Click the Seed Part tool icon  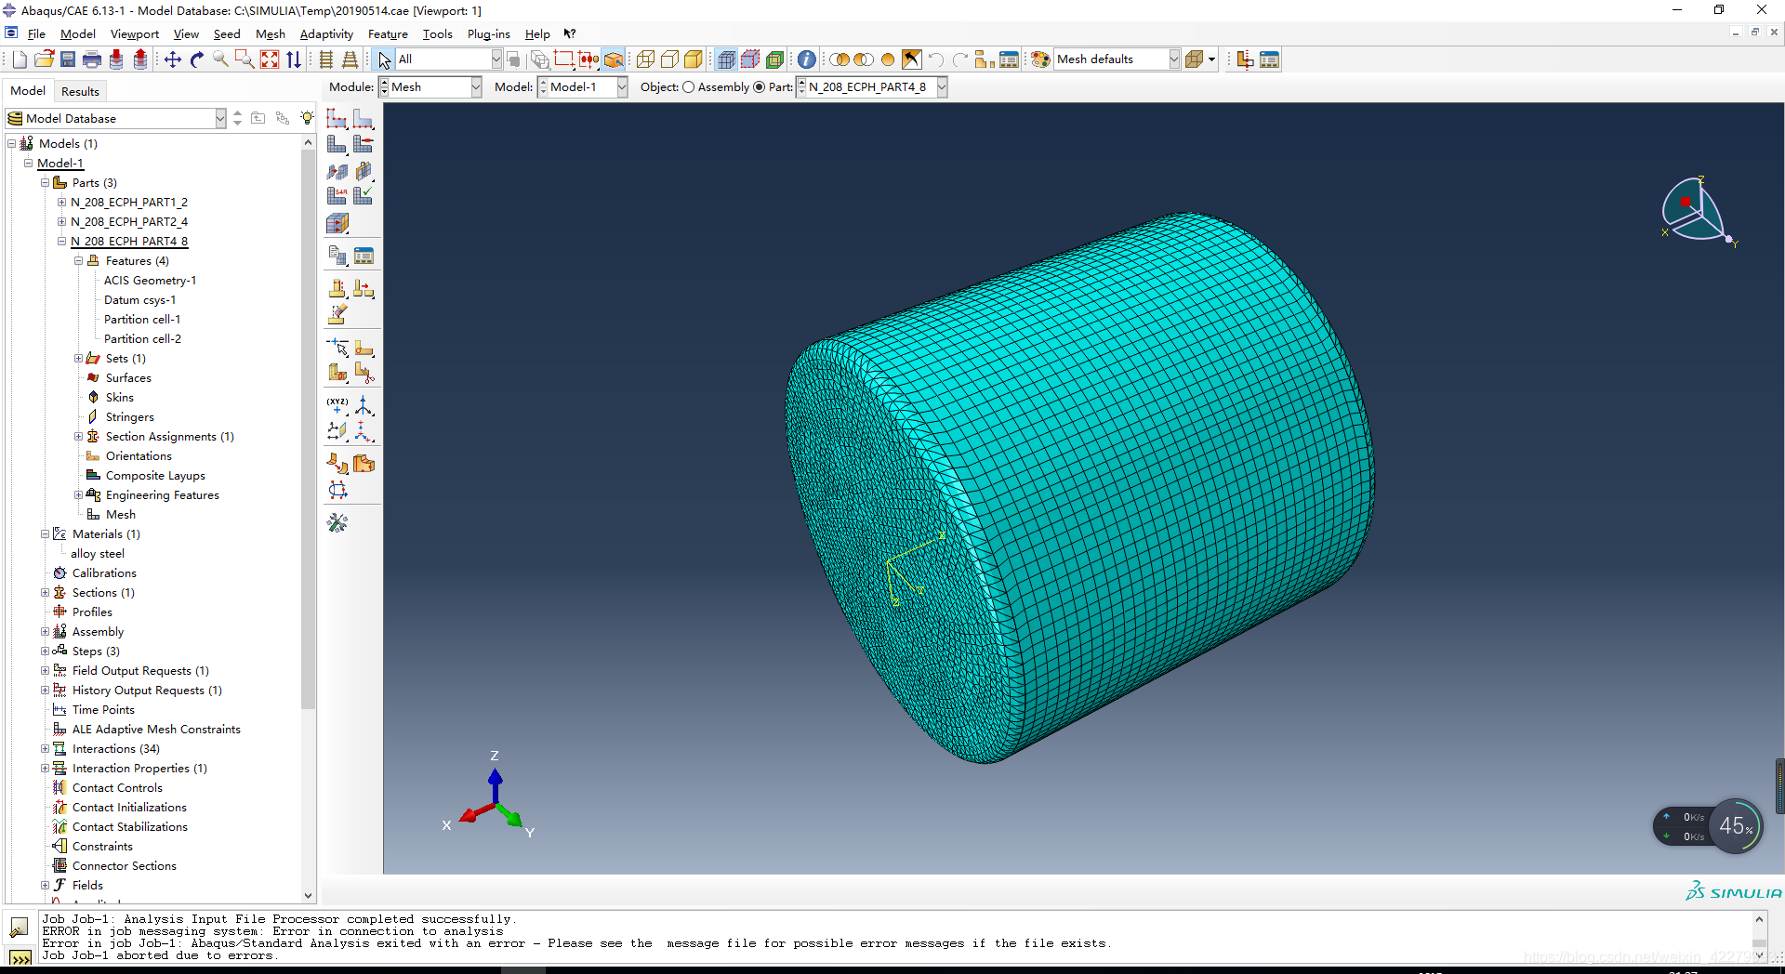pos(337,119)
